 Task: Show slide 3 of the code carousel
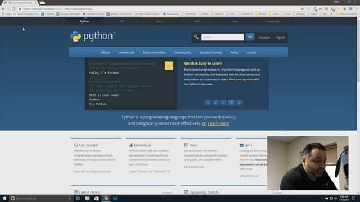click(x=223, y=103)
